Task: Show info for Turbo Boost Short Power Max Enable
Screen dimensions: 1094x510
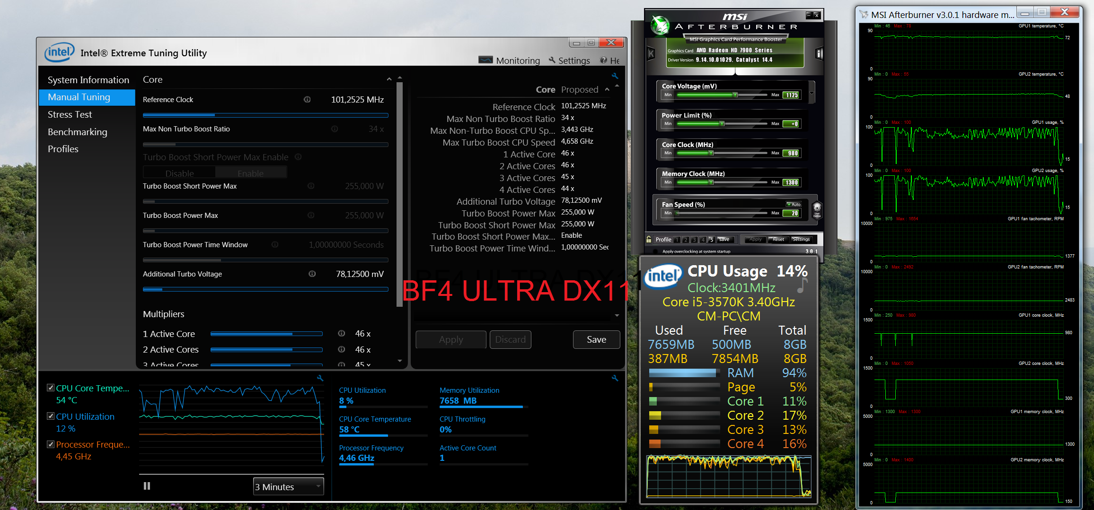Action: pyautogui.click(x=298, y=157)
